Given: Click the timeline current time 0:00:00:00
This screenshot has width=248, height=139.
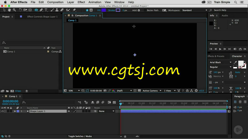Looking at the screenshot, I should click(11, 101).
